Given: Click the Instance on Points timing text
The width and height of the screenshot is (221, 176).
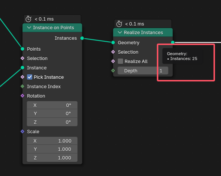Looking at the screenshot, I should click(44, 19).
